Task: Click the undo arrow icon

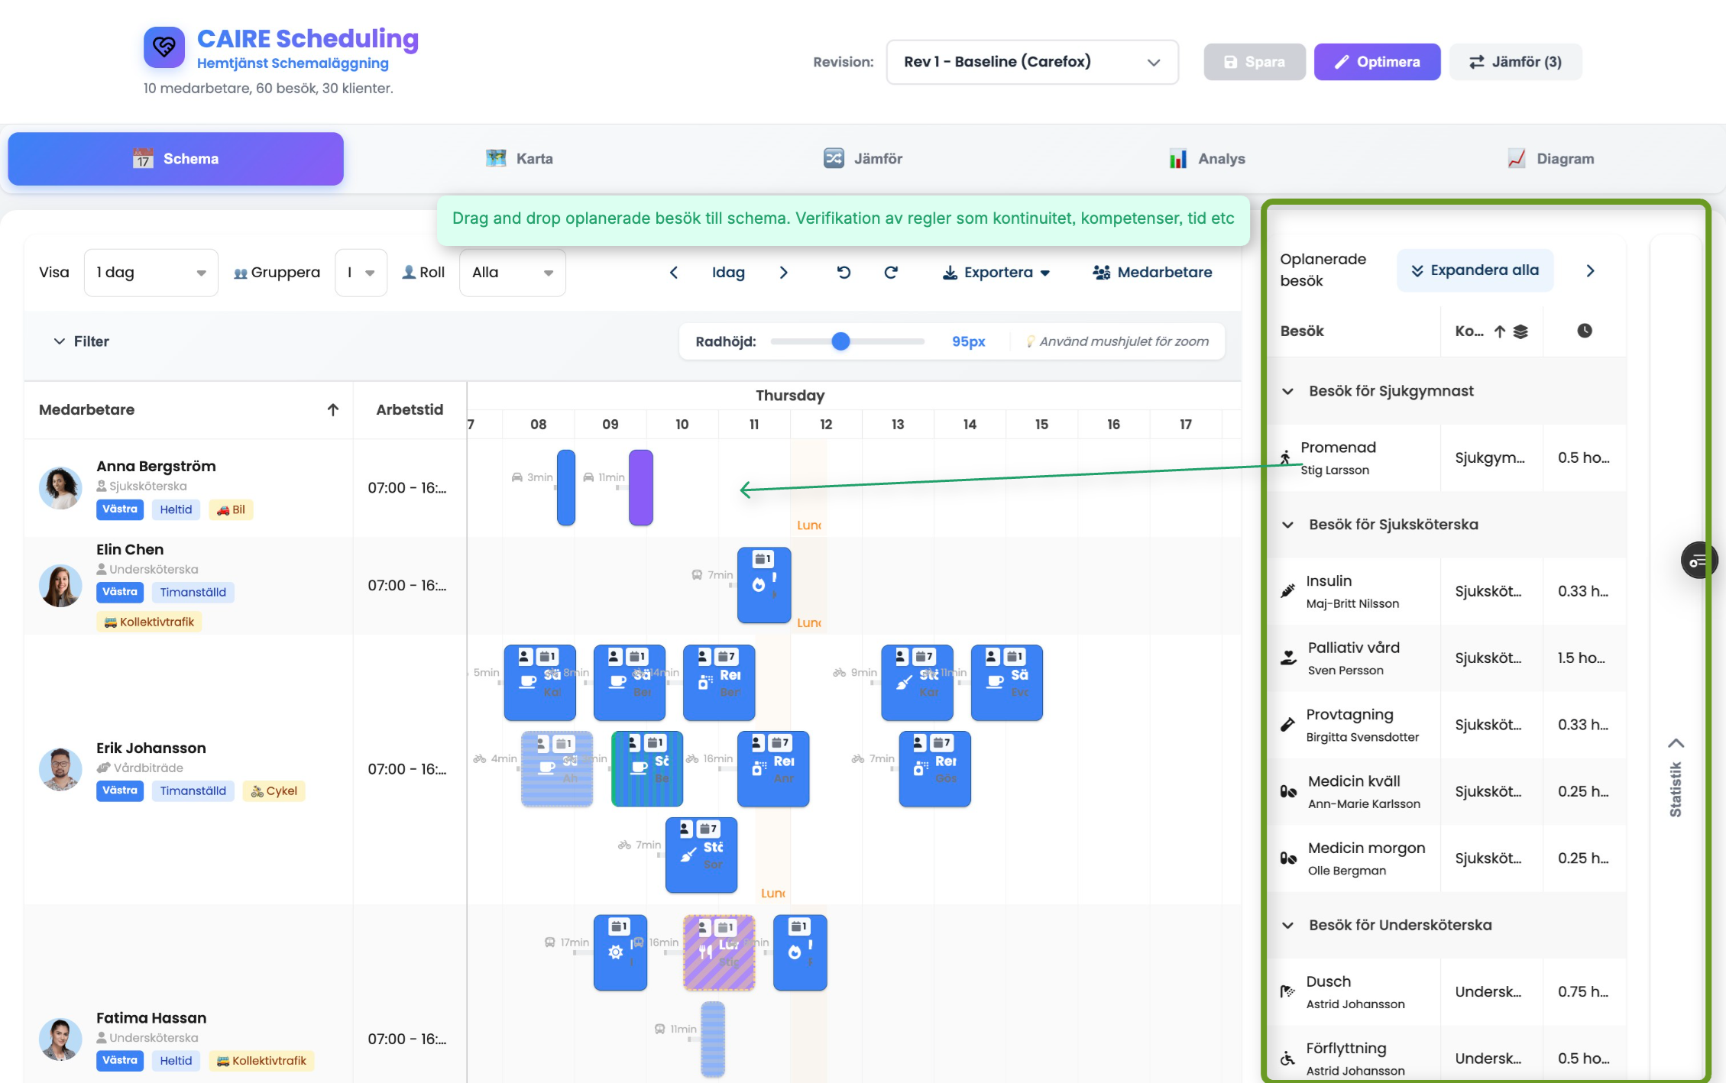Action: [x=844, y=272]
